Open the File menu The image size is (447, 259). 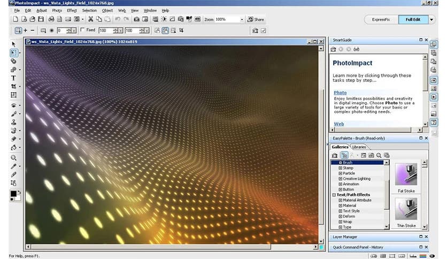coord(17,10)
